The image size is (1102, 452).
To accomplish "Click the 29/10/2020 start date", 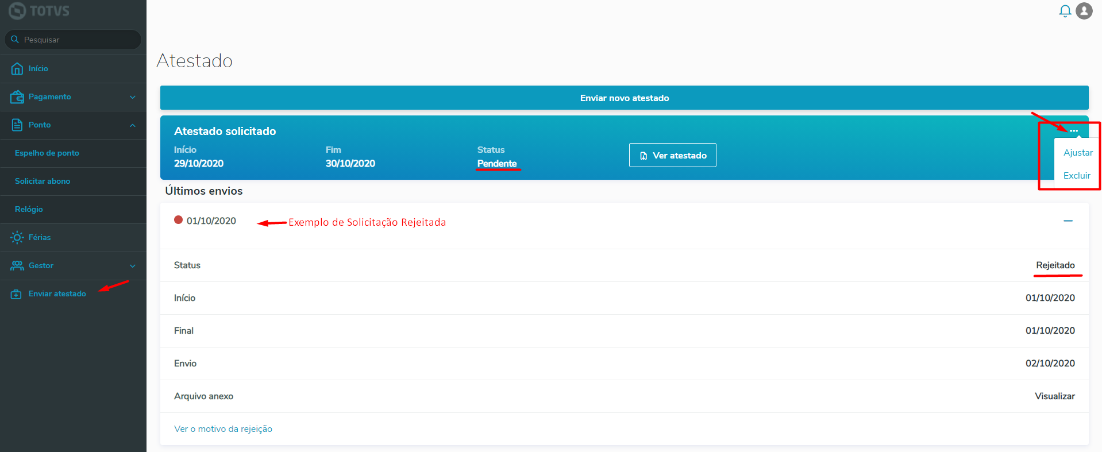I will point(199,164).
